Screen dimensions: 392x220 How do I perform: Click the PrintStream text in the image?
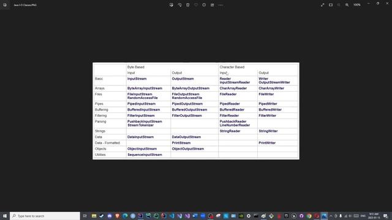point(181,143)
